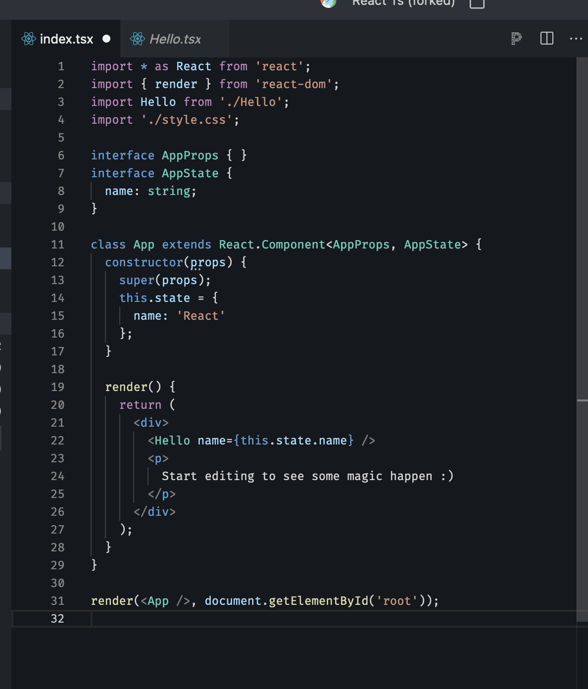Click '<App />' in the render call

click(165, 601)
